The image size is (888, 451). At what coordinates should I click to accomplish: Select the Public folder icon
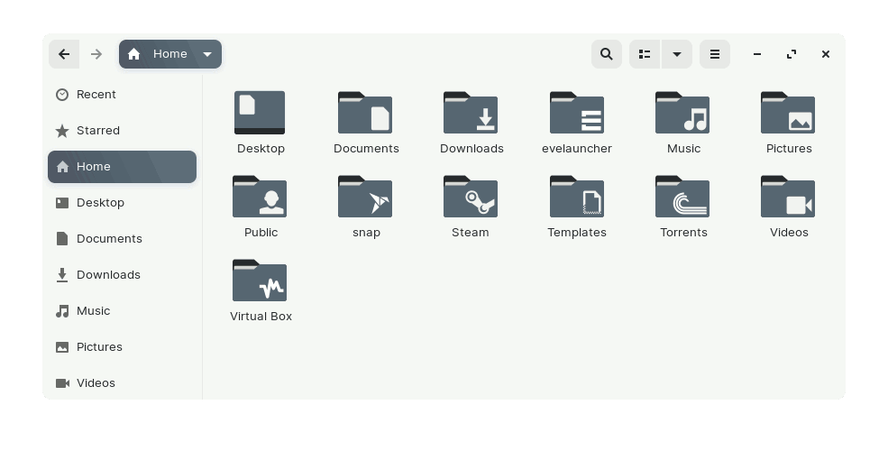point(260,197)
